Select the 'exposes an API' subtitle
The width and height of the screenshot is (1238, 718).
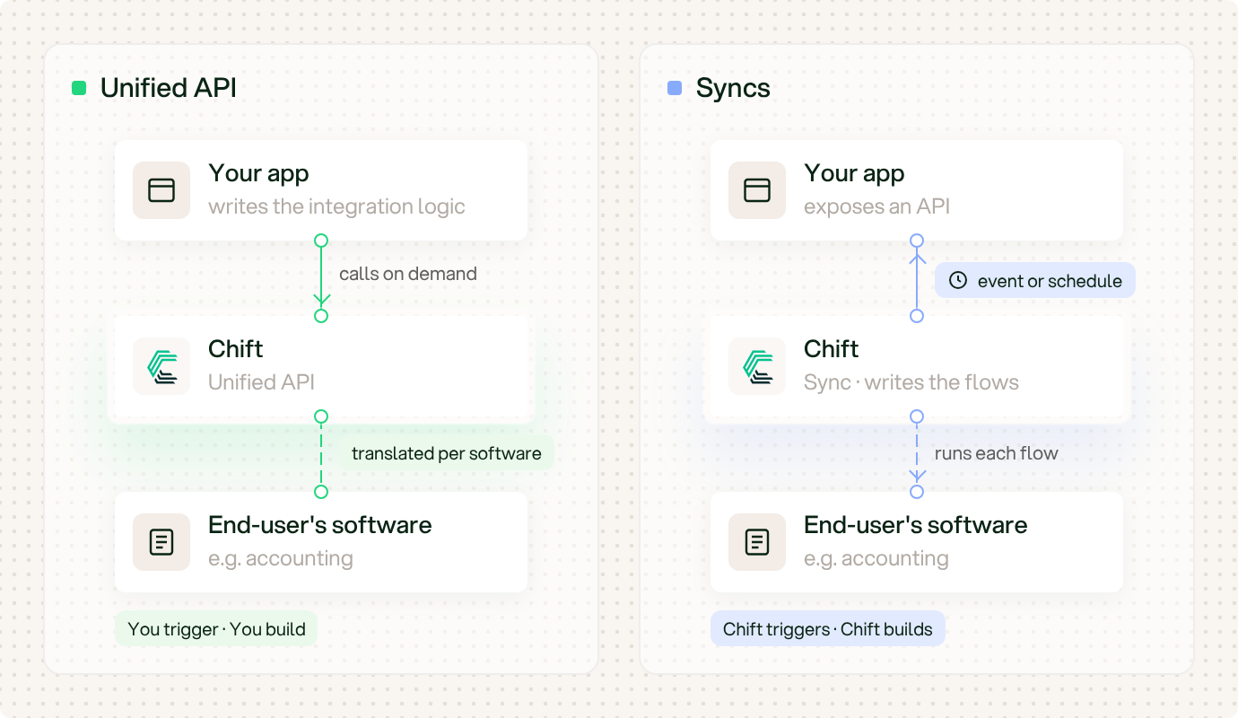[x=876, y=206]
